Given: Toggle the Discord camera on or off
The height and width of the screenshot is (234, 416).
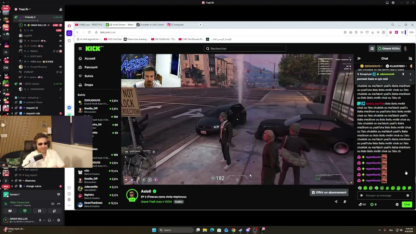Looking at the screenshot, I should coord(10,211).
